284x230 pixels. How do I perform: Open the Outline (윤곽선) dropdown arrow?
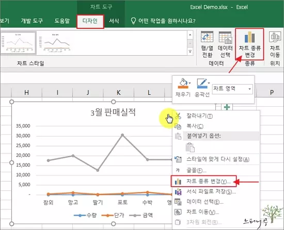[209, 83]
